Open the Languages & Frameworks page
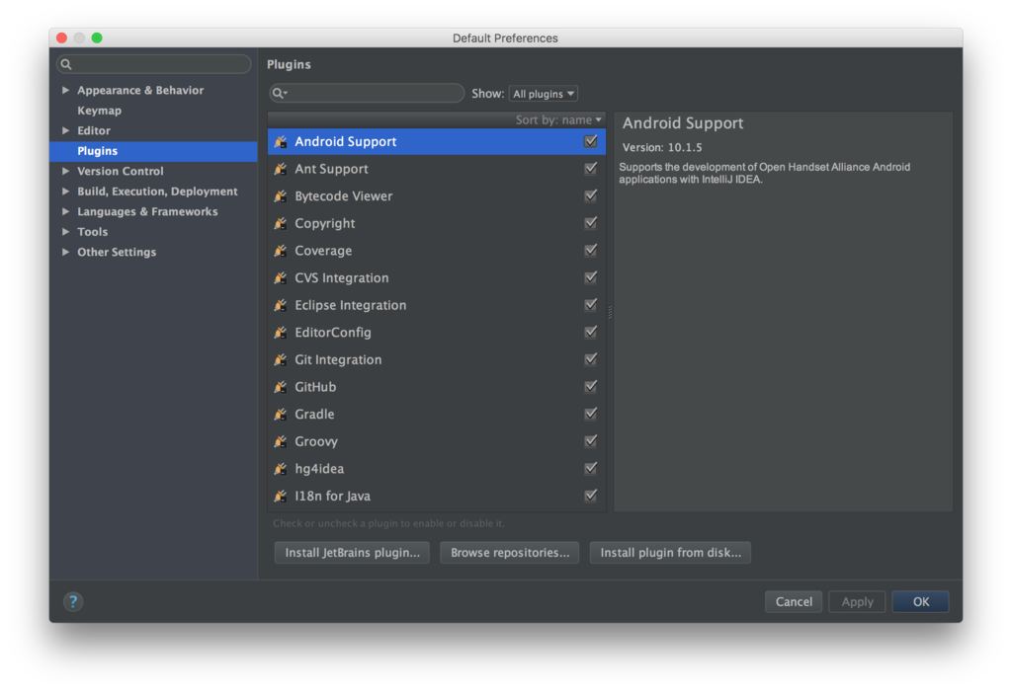 click(x=147, y=211)
